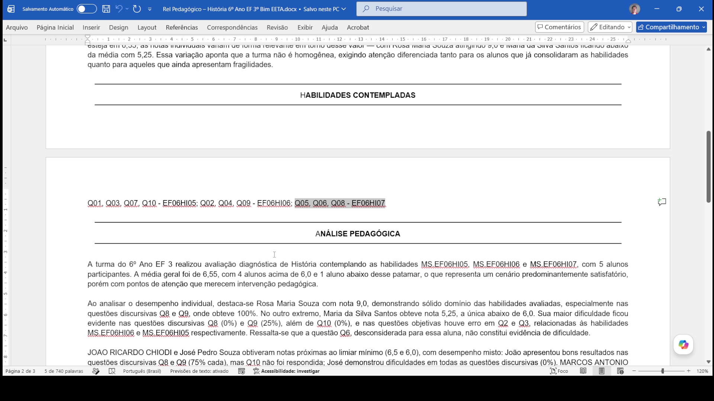Click the 5 de 740 palavras word count
Viewport: 714px width, 401px height.
(64, 371)
